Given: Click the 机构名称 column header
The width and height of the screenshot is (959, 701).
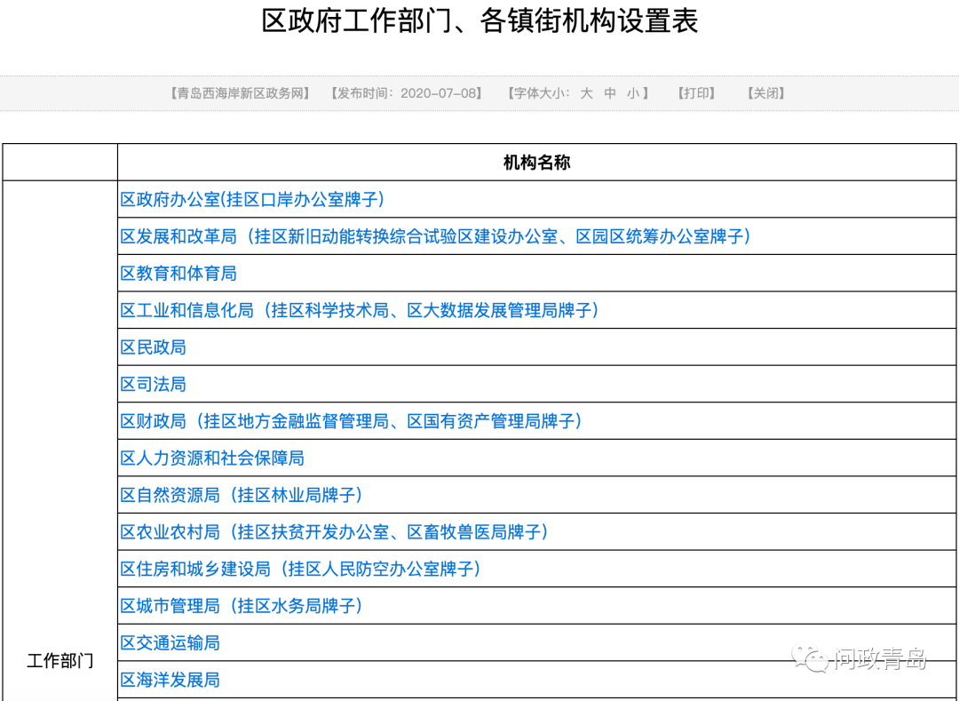Looking at the screenshot, I should coord(536,162).
